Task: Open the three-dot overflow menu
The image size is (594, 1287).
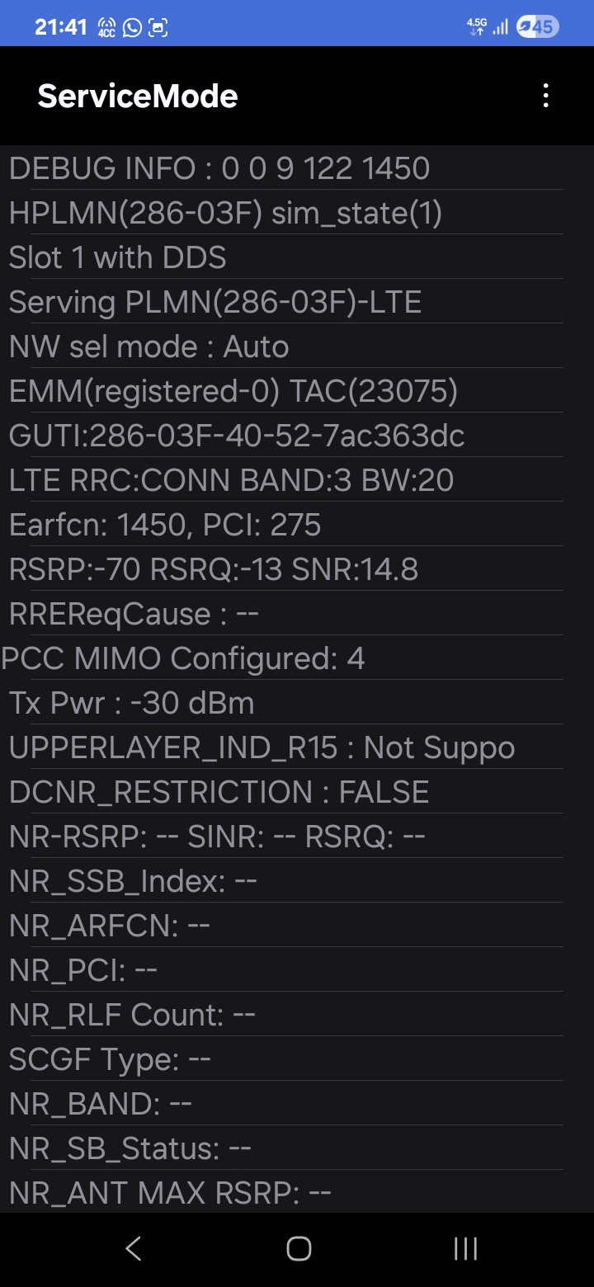Action: 545,96
